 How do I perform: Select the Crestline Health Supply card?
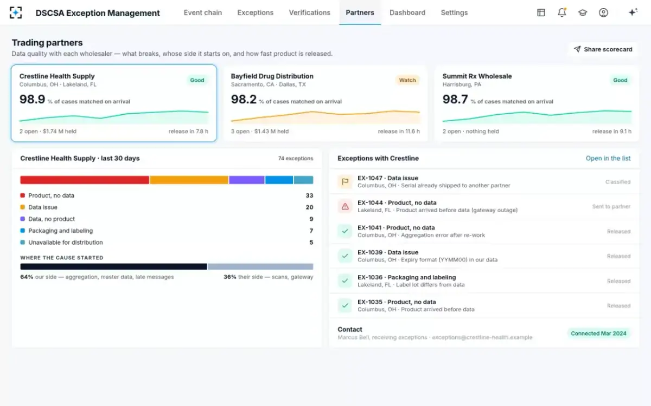point(114,103)
